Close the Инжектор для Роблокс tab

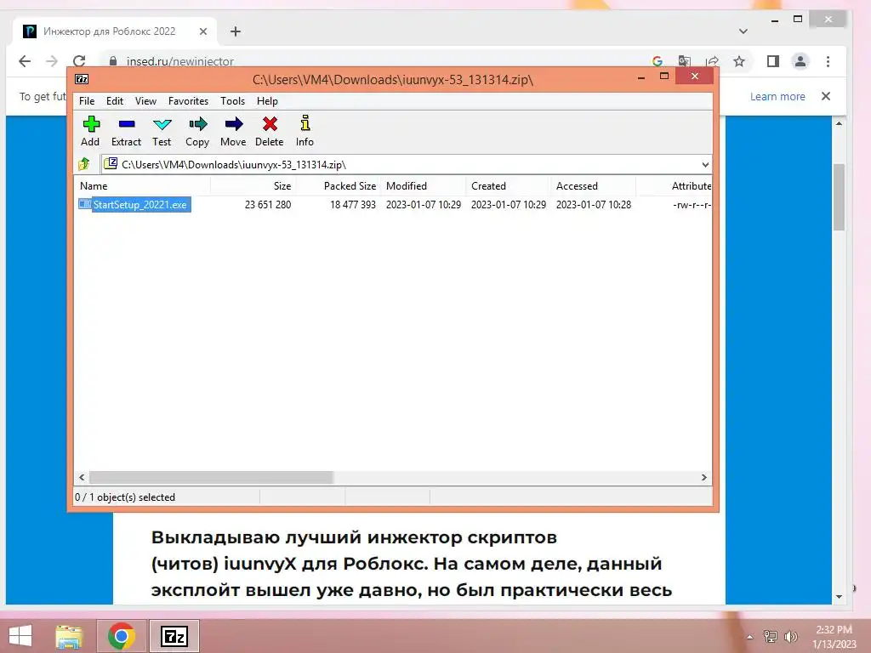coord(203,31)
